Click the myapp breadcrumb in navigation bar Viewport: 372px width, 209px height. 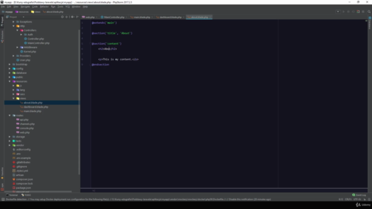coord(7,12)
